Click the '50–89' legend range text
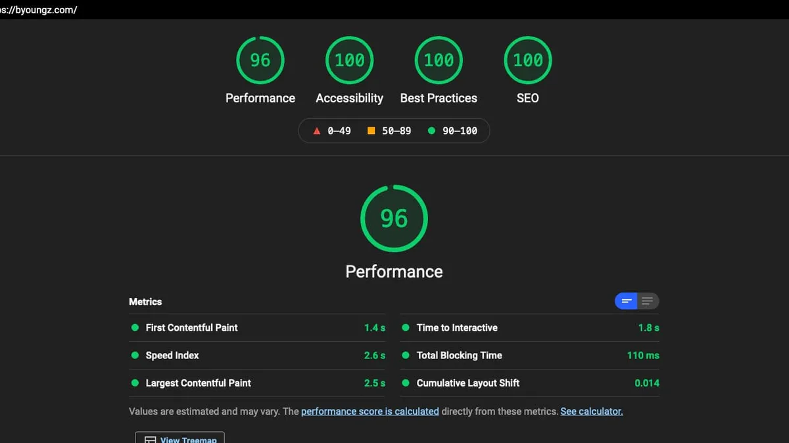Image resolution: width=789 pixels, height=443 pixels. (x=396, y=131)
